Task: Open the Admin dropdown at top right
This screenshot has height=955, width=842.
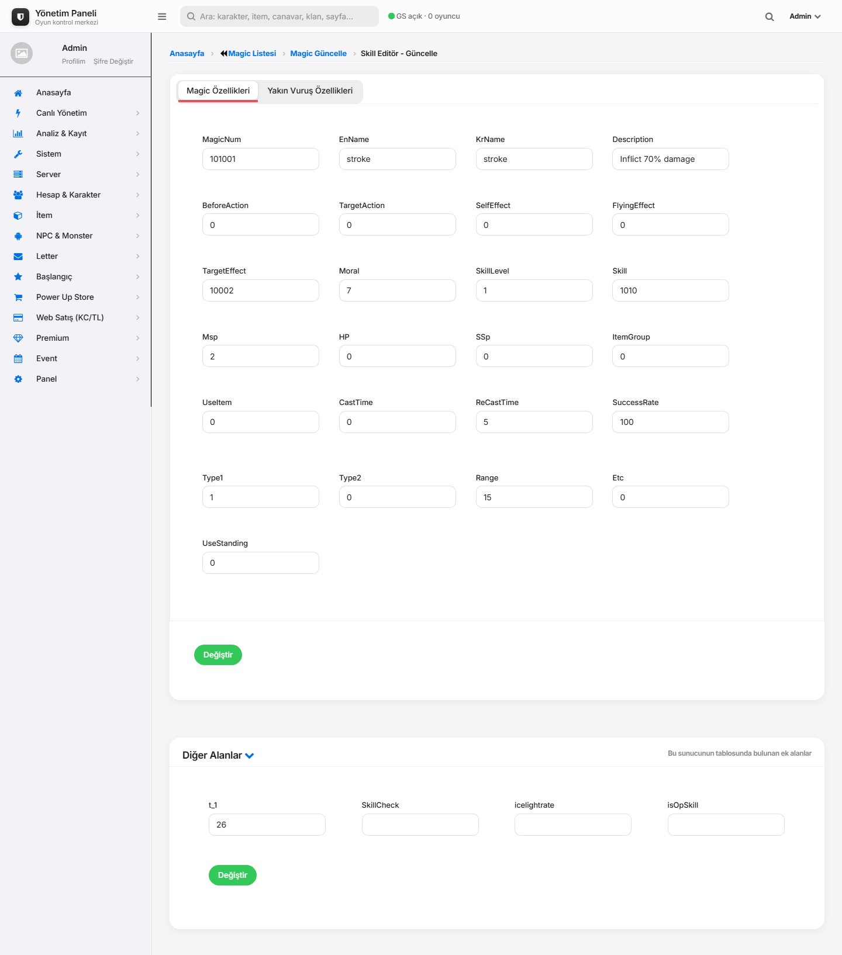Action: pyautogui.click(x=805, y=16)
